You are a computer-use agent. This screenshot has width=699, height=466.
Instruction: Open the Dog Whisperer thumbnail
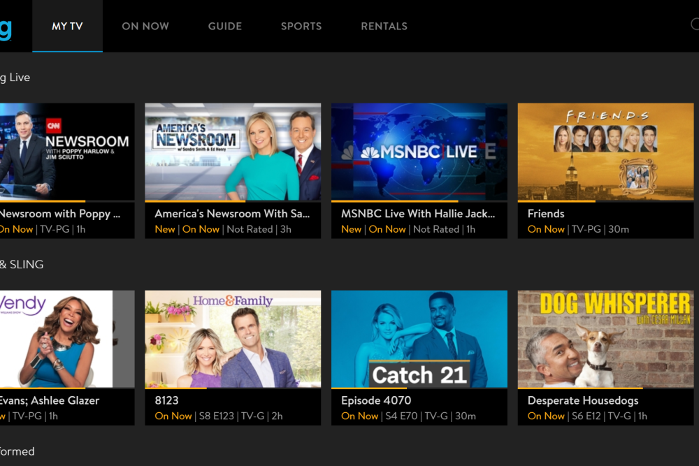605,339
